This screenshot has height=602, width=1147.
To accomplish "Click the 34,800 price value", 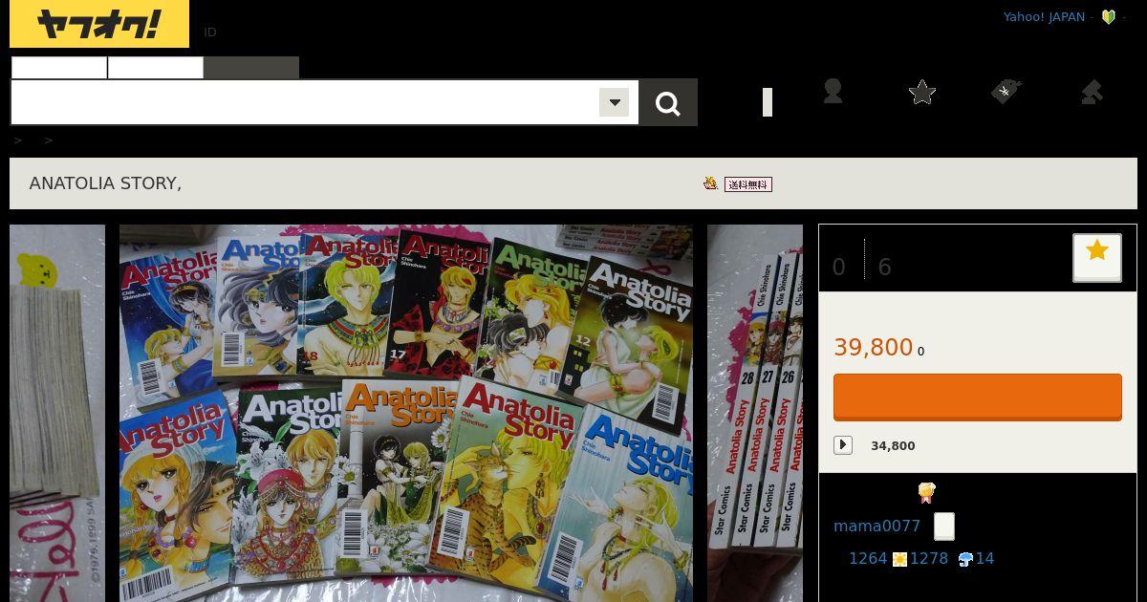I will pyautogui.click(x=893, y=446).
